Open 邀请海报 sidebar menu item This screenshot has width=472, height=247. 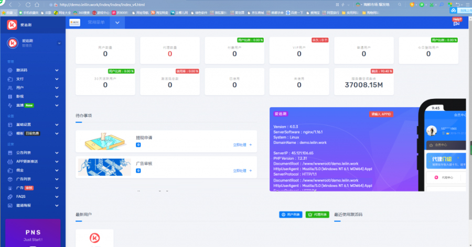pyautogui.click(x=33, y=206)
